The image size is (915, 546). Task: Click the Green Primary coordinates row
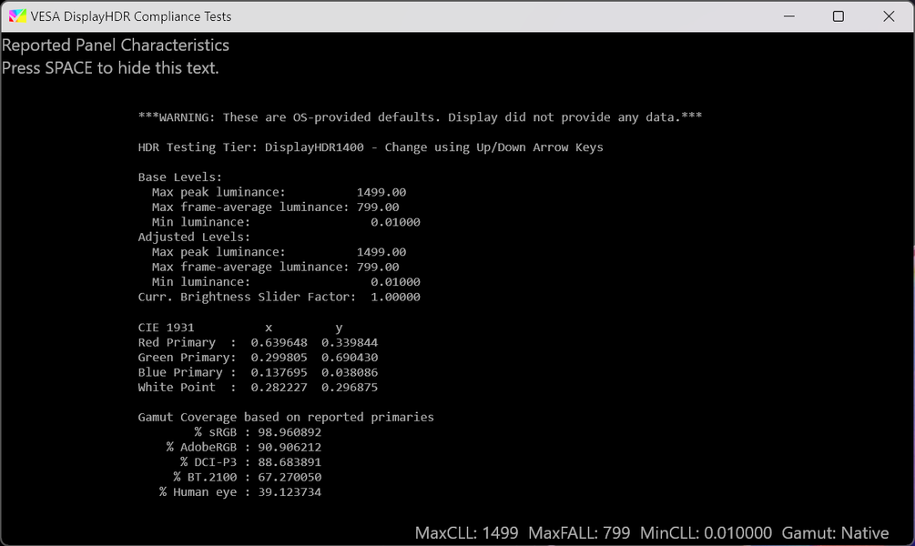click(258, 358)
